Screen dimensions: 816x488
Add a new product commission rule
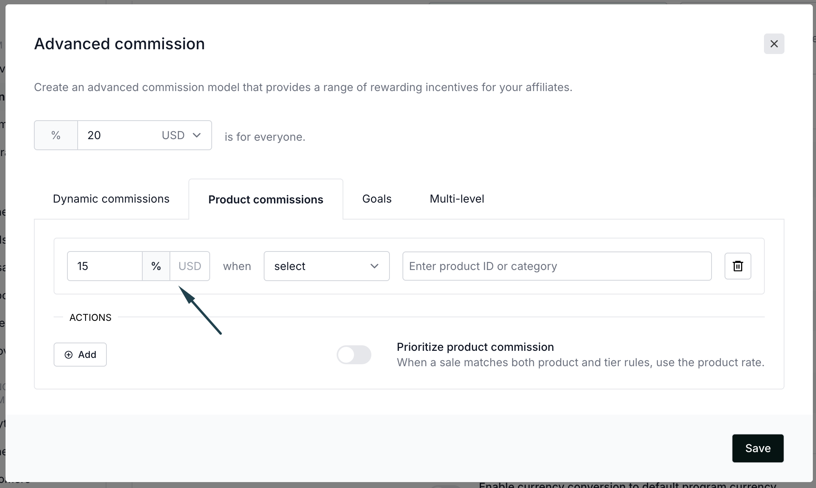pyautogui.click(x=80, y=355)
